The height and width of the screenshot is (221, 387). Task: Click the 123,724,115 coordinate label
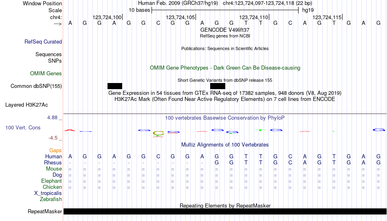click(x=327, y=17)
